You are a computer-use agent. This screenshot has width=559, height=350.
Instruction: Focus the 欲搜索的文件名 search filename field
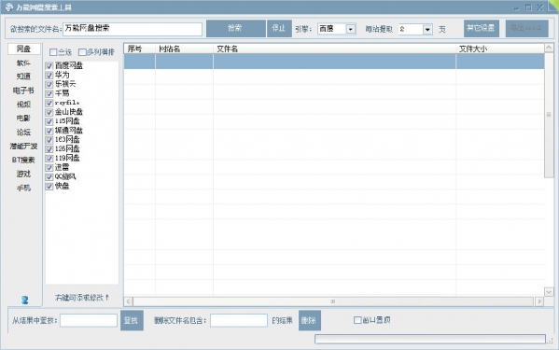pos(133,29)
